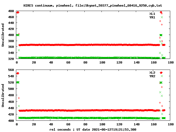The height and width of the screenshot is (132, 176).
Task: Click the plot title with the Skynet file name
Action: coord(93,5)
